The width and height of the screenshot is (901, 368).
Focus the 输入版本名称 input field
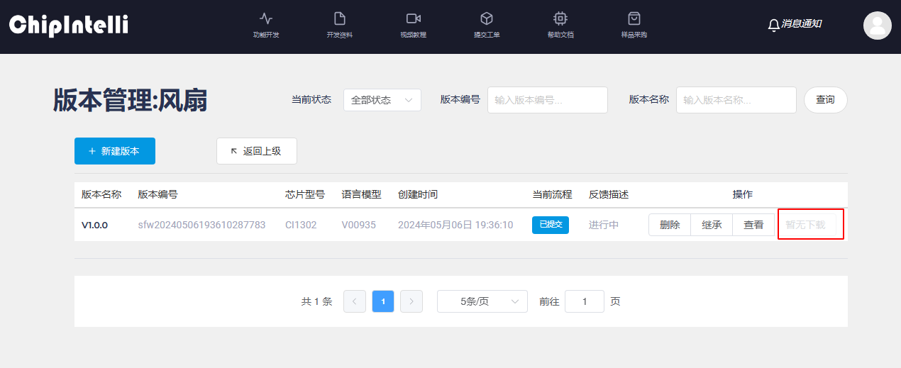click(736, 100)
